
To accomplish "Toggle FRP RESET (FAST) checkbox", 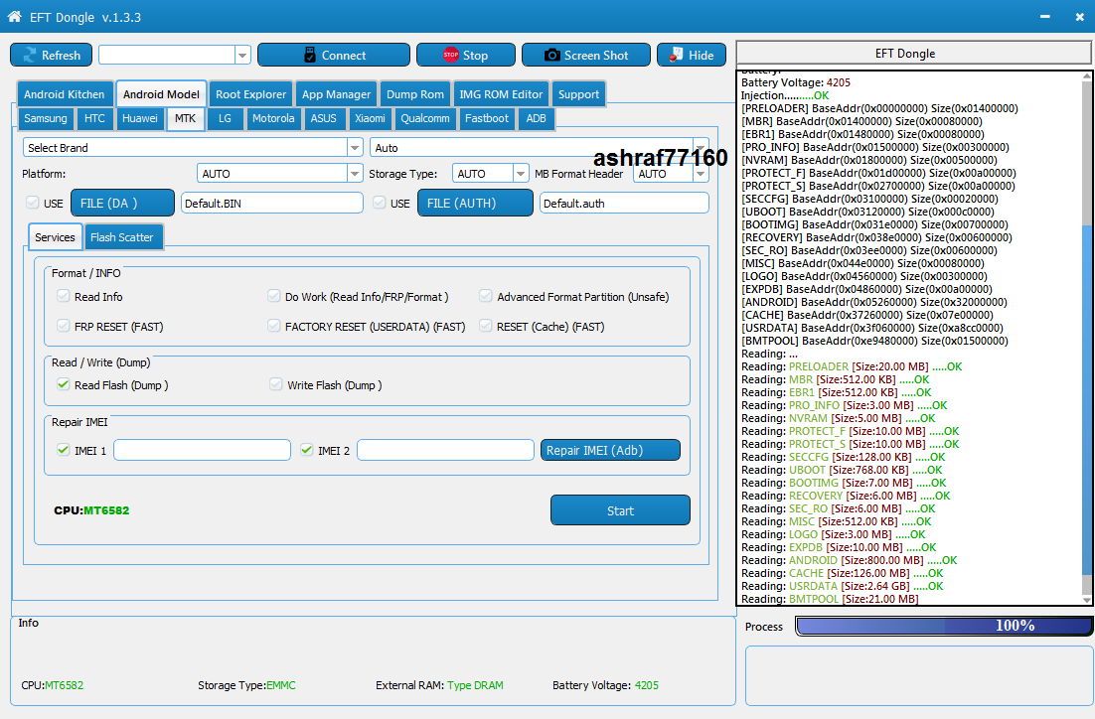I will point(64,326).
